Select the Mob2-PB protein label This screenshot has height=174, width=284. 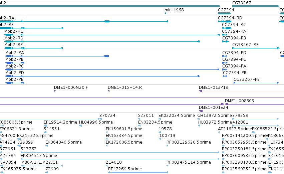(x=14, y=59)
